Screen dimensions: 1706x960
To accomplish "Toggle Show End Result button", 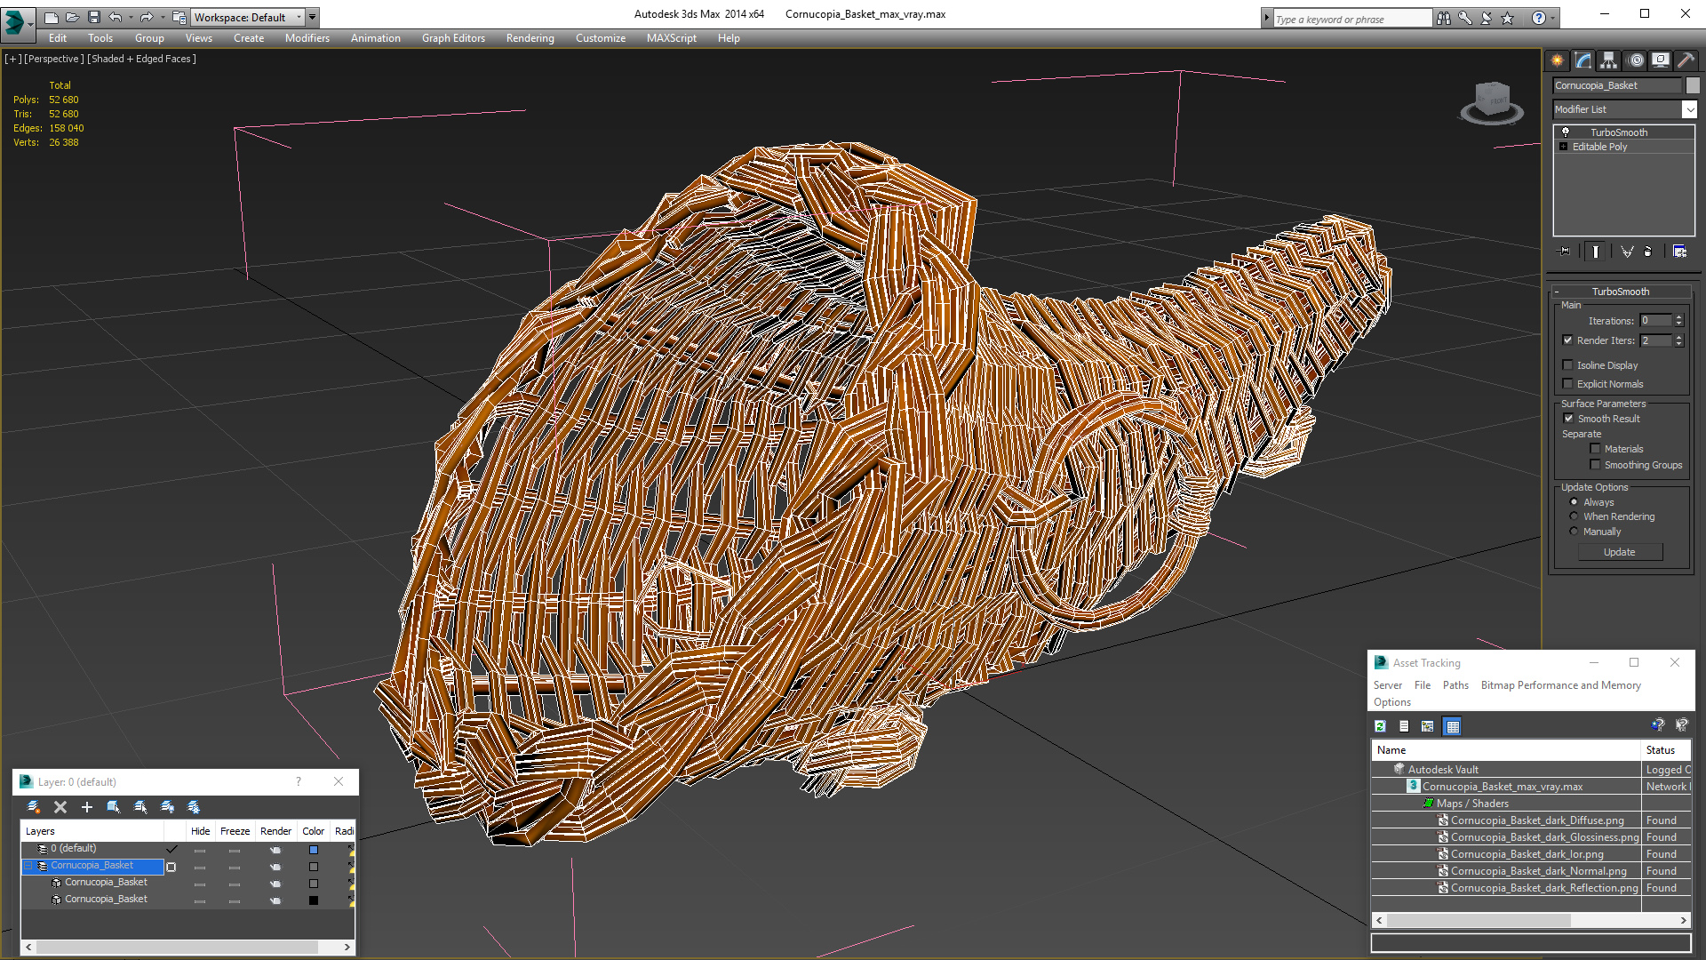I will point(1596,252).
